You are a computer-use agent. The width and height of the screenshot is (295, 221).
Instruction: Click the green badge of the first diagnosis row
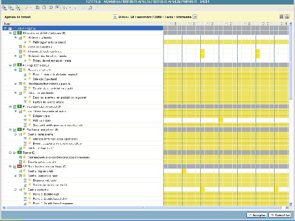19,33
